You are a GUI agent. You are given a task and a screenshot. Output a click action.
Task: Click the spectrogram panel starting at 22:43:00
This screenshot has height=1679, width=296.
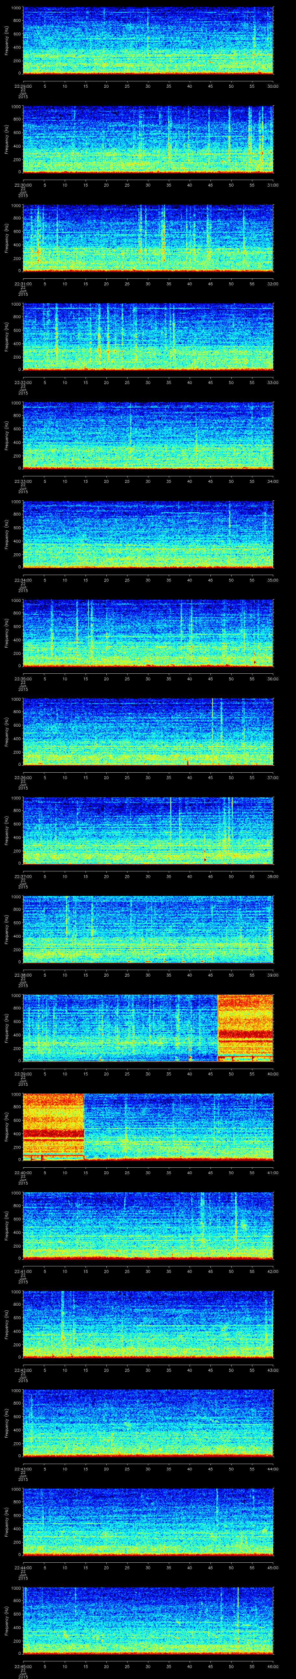(x=148, y=1423)
